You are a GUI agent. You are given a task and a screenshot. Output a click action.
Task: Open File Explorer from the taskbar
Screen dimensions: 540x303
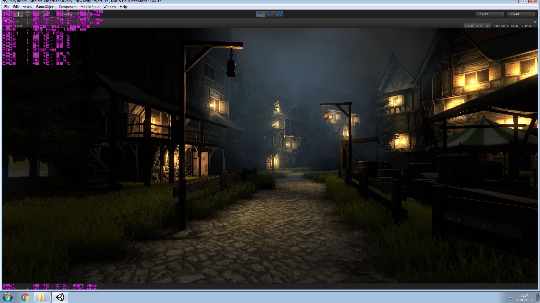tap(42, 297)
